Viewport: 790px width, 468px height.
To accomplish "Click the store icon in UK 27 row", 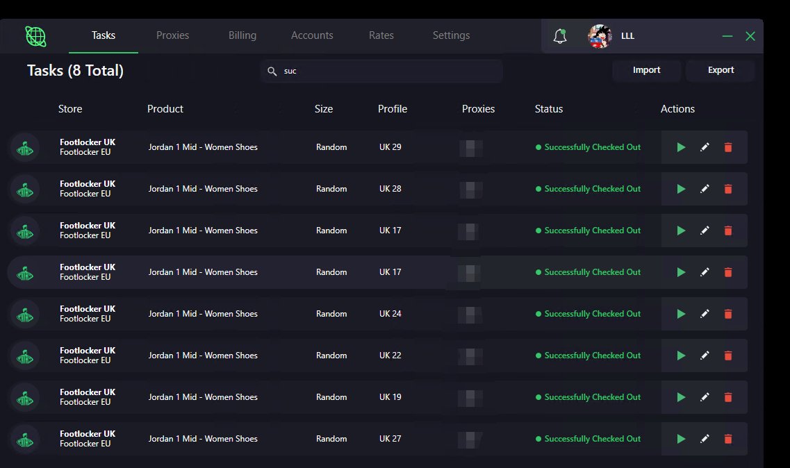I will pos(25,440).
